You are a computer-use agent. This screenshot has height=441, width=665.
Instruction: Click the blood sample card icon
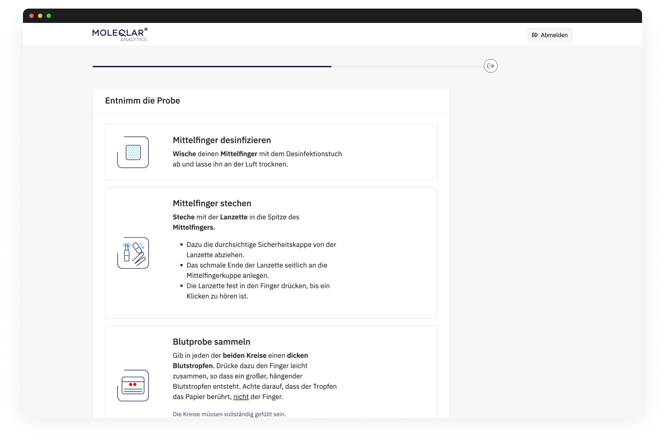pos(133,385)
